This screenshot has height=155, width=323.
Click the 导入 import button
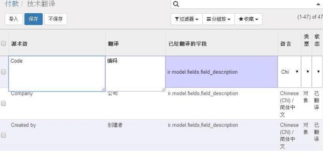14,19
